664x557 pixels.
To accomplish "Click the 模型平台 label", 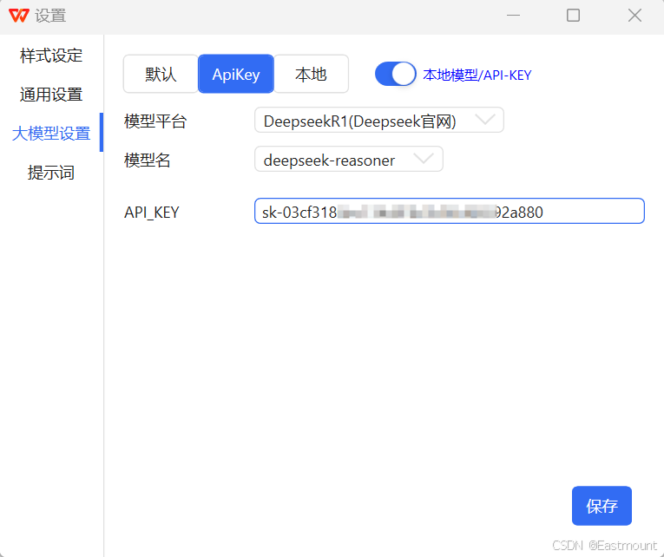I will point(155,121).
